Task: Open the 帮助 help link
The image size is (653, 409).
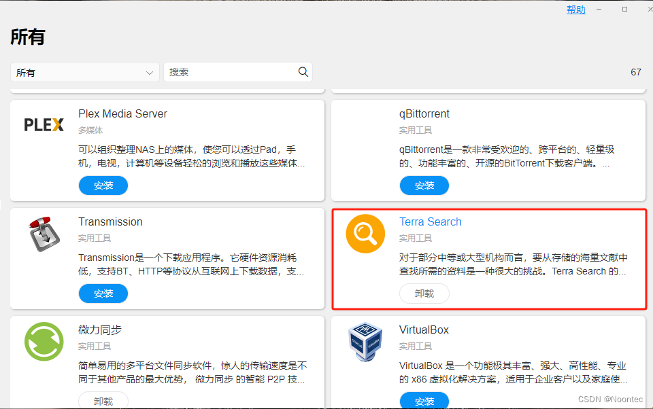Action: 576,10
